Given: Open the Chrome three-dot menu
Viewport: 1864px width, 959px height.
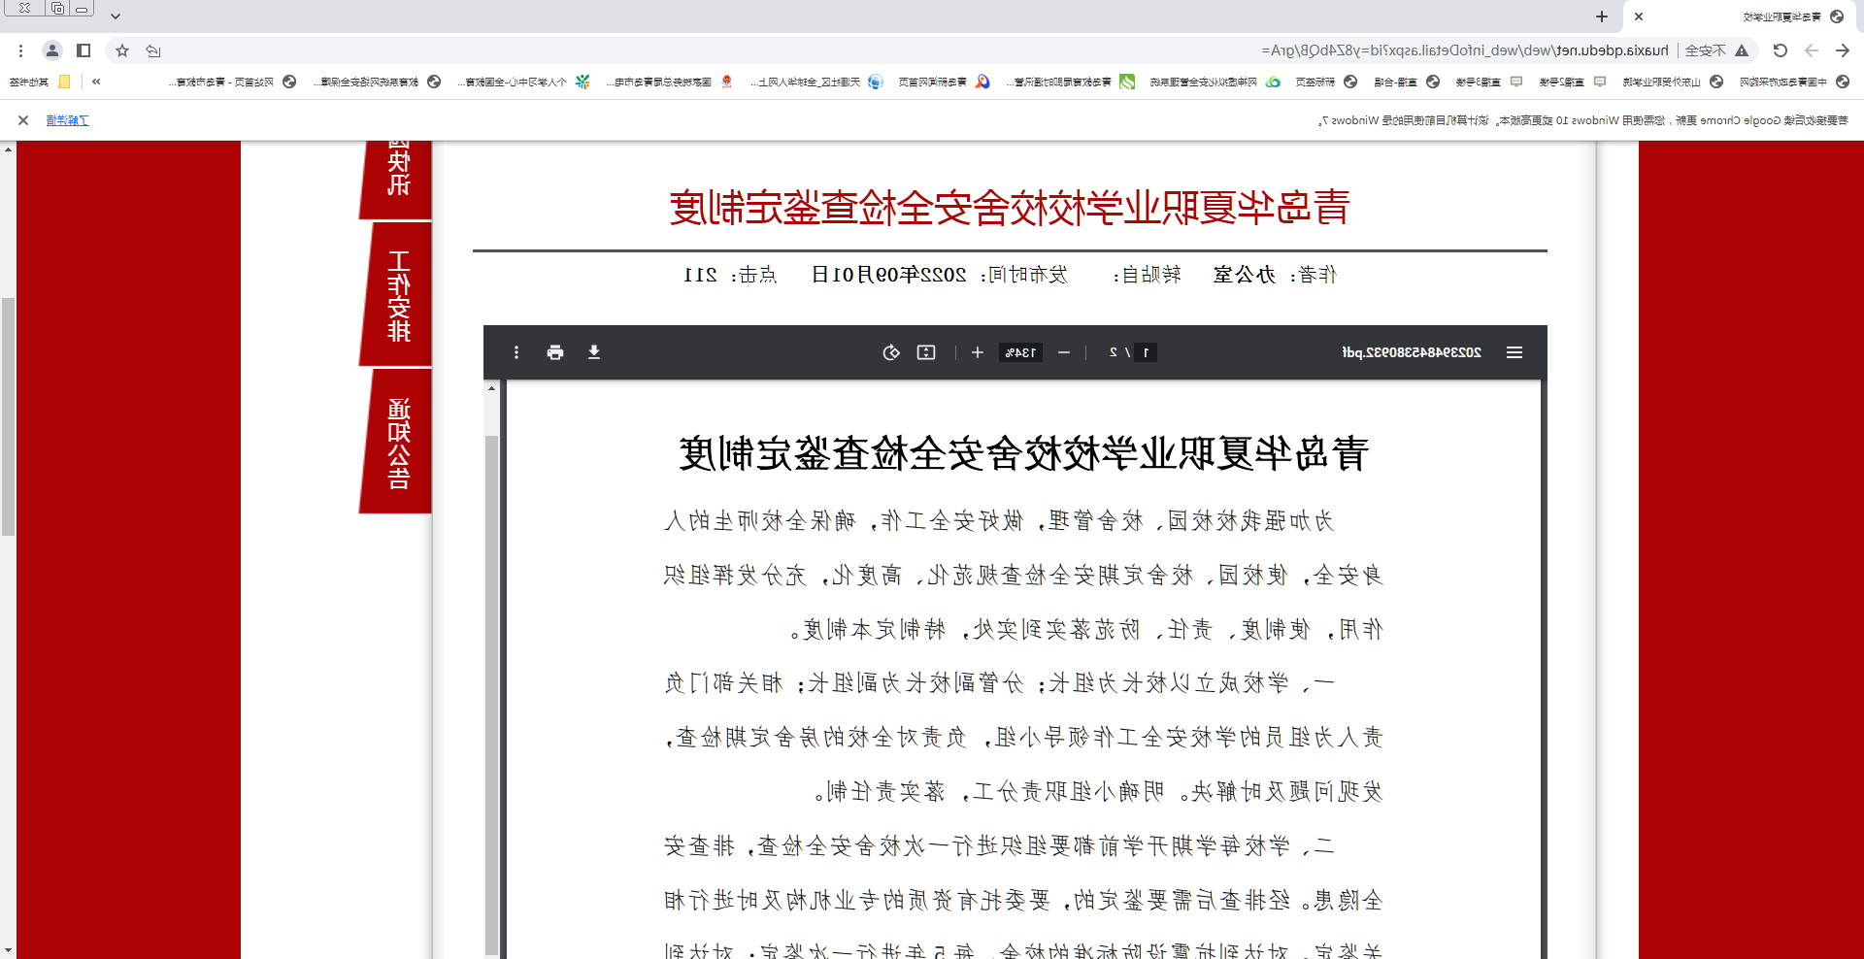Looking at the screenshot, I should pos(20,50).
